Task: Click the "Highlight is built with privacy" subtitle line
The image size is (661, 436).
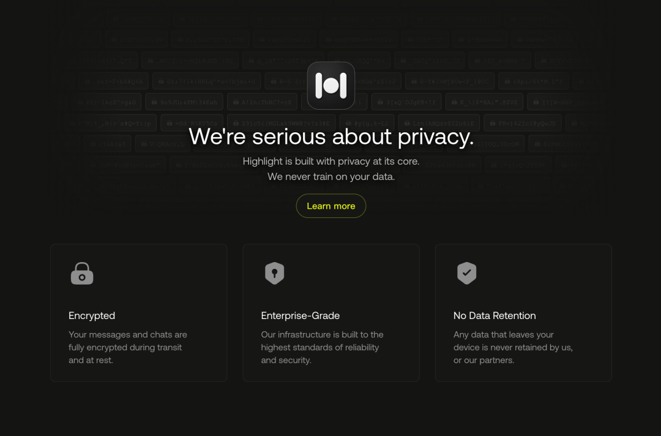Action: point(330,162)
